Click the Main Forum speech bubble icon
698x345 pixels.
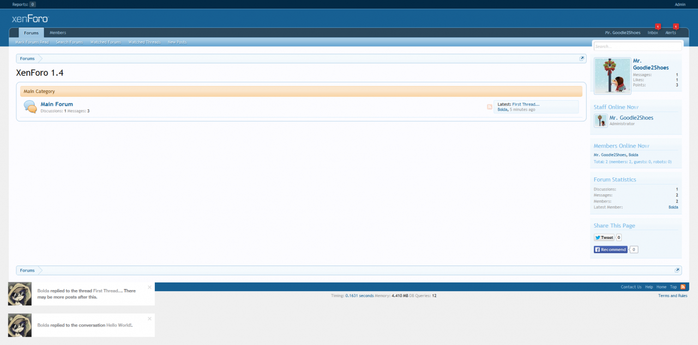30,107
